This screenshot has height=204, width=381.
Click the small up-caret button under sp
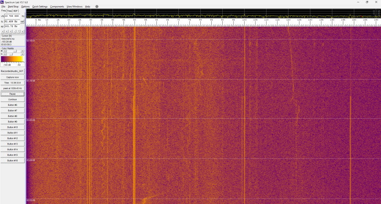point(19,31)
